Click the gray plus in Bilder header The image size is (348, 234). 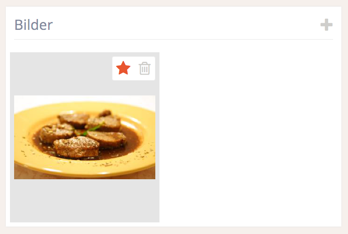326,24
